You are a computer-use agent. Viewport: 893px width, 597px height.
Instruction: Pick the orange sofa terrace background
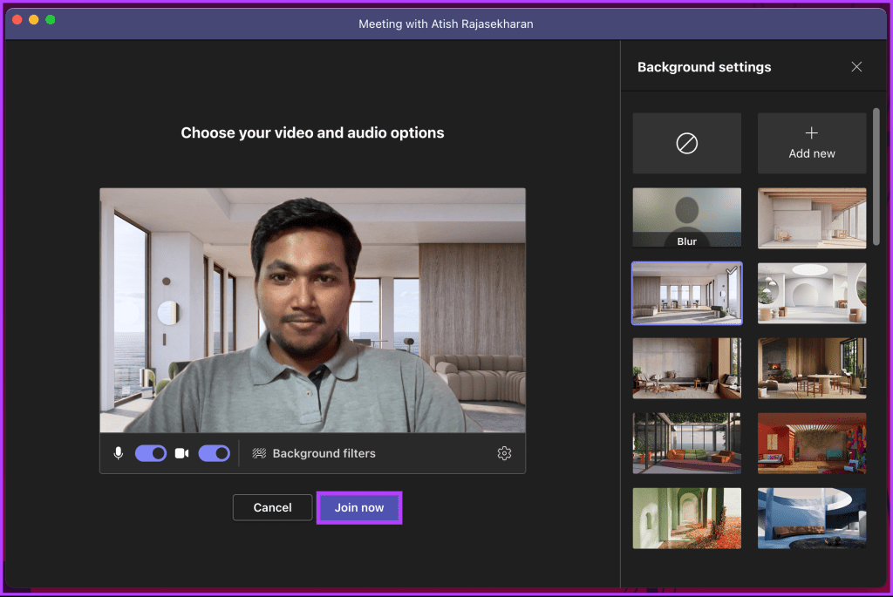click(x=686, y=443)
